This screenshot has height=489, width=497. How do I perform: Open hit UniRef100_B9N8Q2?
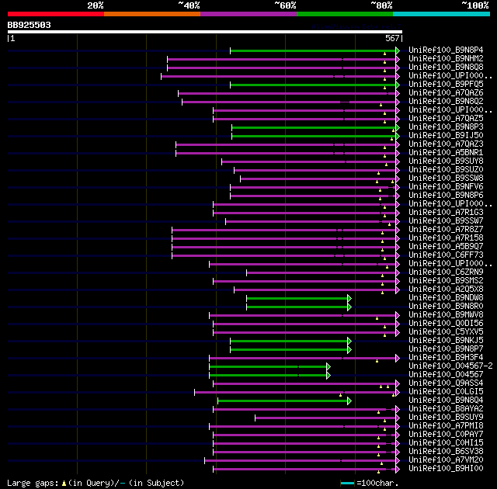point(446,102)
